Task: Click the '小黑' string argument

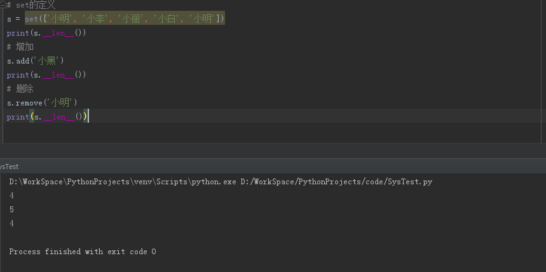Action: pyautogui.click(x=47, y=61)
